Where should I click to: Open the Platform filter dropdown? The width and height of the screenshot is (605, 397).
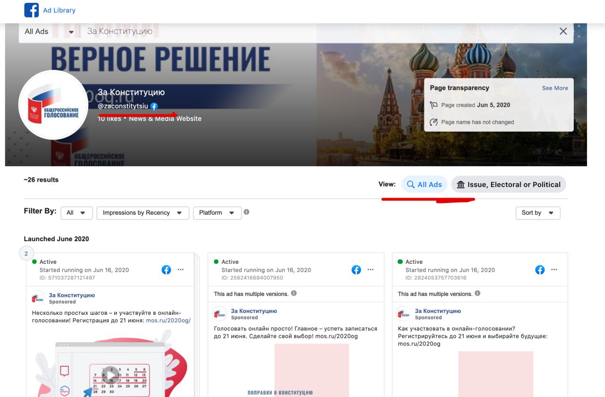coord(217,213)
